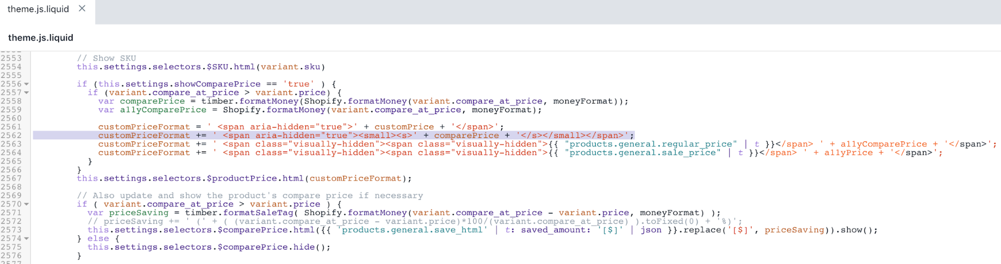1001x264 pixels.
Task: Click '$SKU.html(variant.sku)' on line 2554
Action: tap(266, 67)
